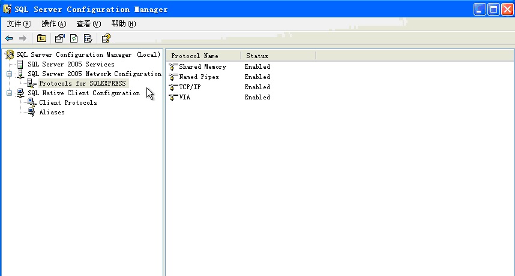Click the Shared Memory protocol icon

click(173, 67)
